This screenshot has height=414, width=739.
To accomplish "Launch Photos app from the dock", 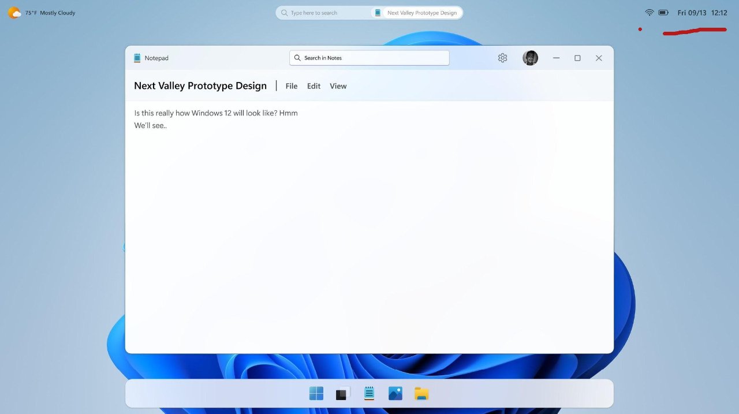I will 395,393.
